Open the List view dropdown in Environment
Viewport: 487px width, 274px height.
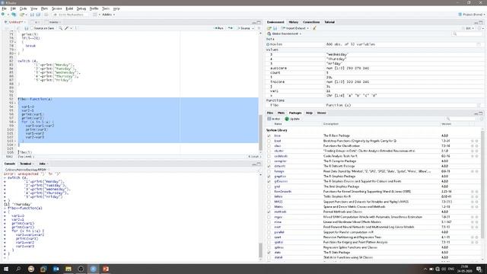point(469,28)
